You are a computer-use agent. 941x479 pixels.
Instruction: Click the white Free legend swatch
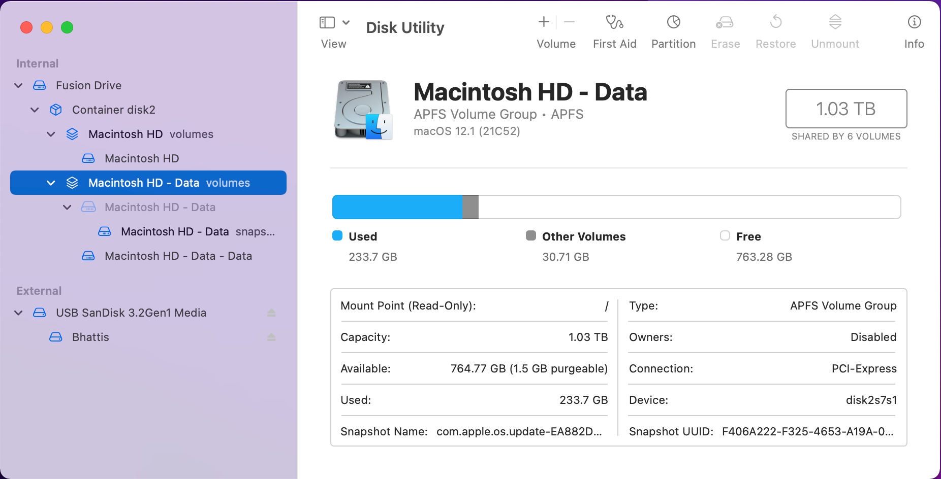pyautogui.click(x=725, y=235)
